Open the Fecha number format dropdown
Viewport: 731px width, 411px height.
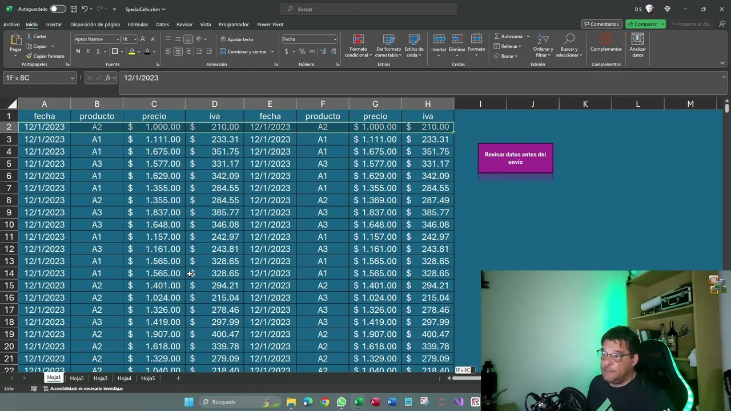click(335, 39)
